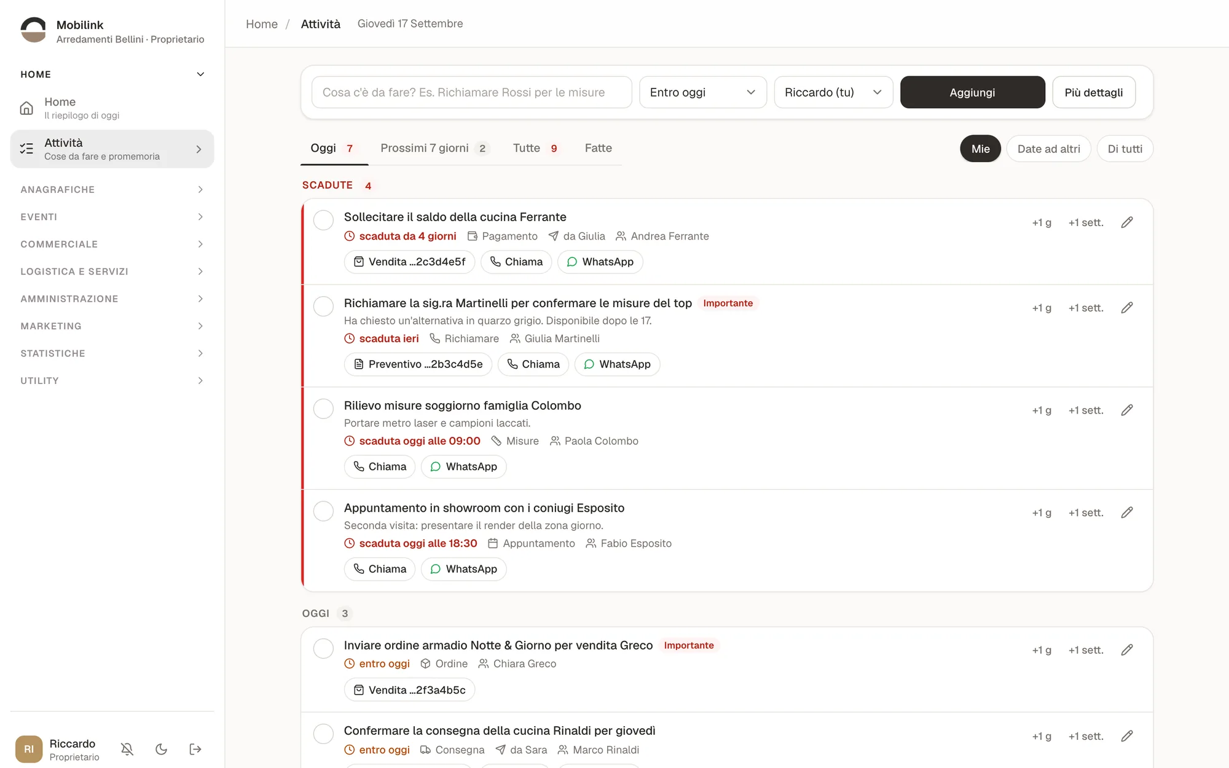This screenshot has width=1229, height=768.
Task: Mute notifications with the bell-off icon
Action: [127, 749]
